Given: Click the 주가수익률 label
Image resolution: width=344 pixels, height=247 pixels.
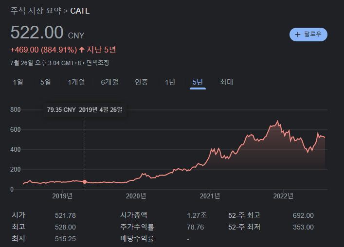Looking at the screenshot, I should coord(137,227).
